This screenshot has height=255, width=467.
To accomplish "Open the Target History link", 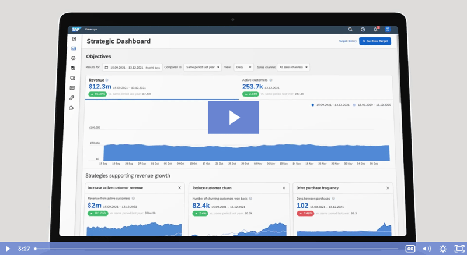I will click(347, 41).
